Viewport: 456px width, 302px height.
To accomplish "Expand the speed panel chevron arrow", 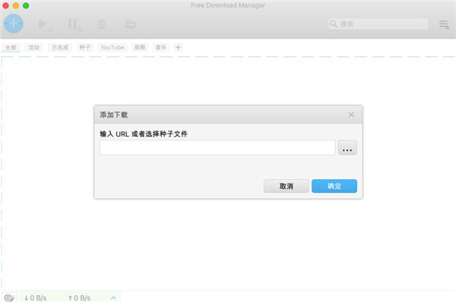I will pos(113,298).
